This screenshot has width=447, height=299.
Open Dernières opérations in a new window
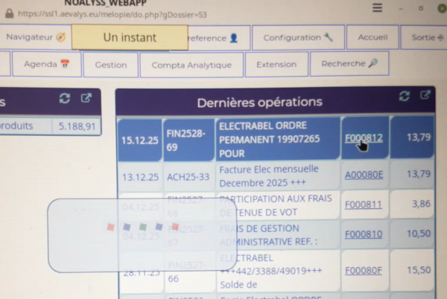[x=425, y=97]
